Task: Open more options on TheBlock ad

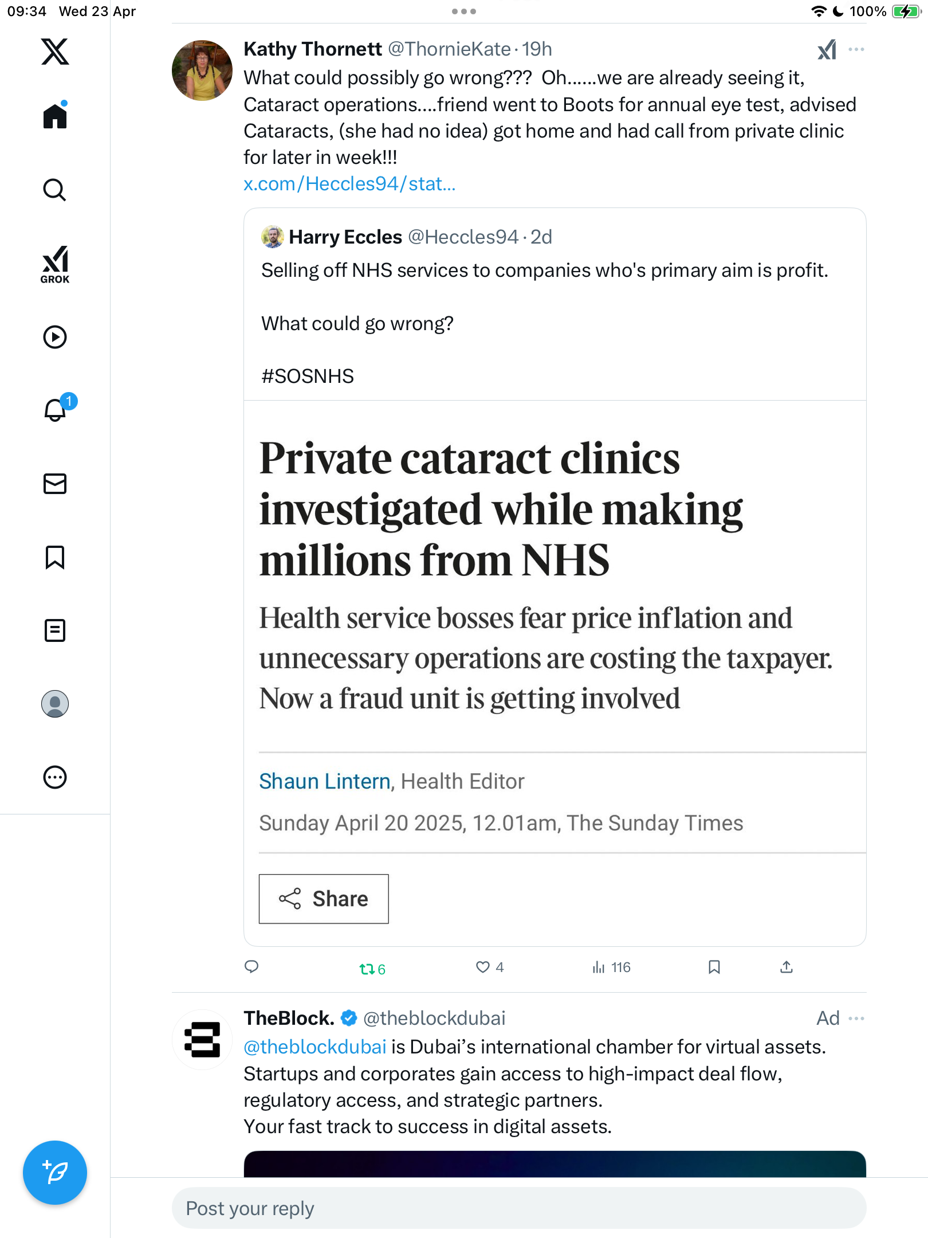Action: [856, 1018]
